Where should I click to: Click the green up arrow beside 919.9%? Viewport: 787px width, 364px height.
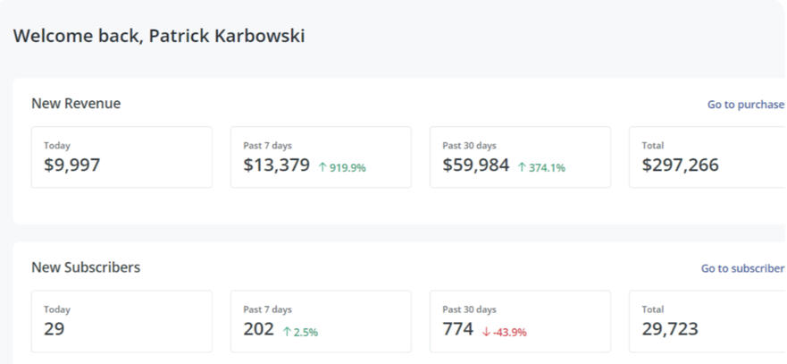[323, 167]
